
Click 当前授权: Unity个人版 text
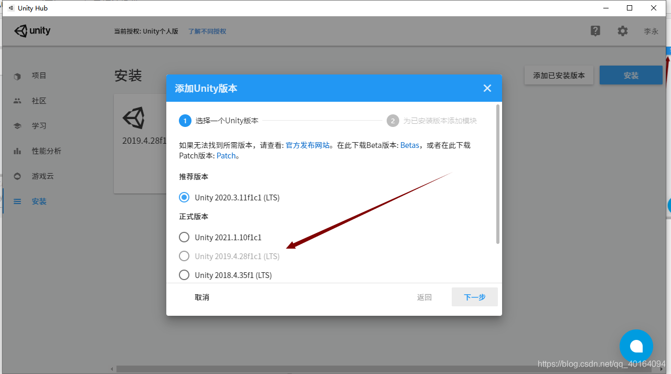click(x=146, y=31)
